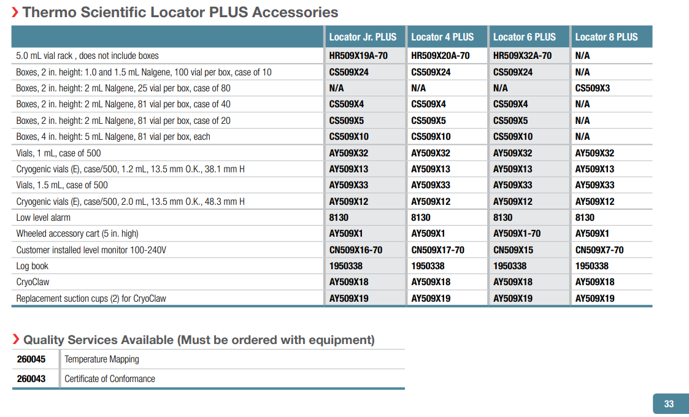689x417 pixels.
Task: Click the "Quality Services Available" heading
Action: click(199, 340)
